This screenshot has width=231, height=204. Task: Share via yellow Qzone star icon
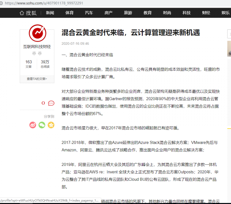[51, 125]
